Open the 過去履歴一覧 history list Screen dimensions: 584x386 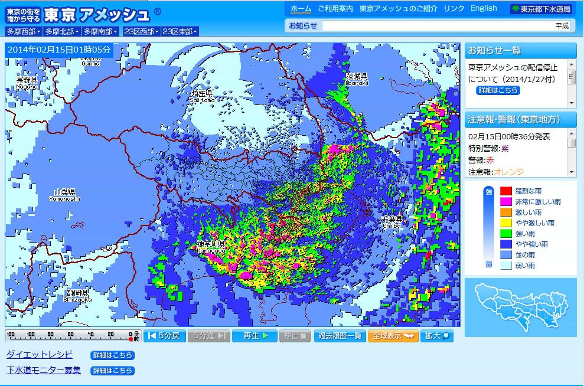click(x=340, y=336)
